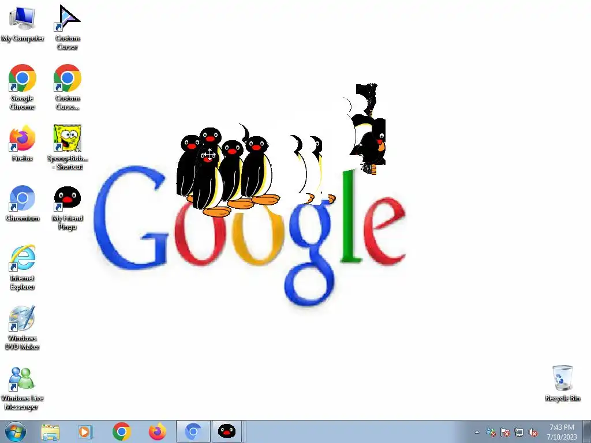Launch Windows Media Player from taskbar
The height and width of the screenshot is (443, 591).
85,431
